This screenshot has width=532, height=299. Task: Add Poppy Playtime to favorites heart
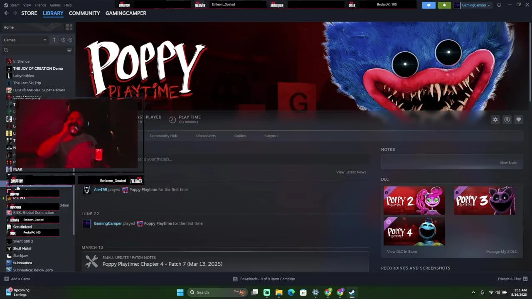[x=519, y=120]
